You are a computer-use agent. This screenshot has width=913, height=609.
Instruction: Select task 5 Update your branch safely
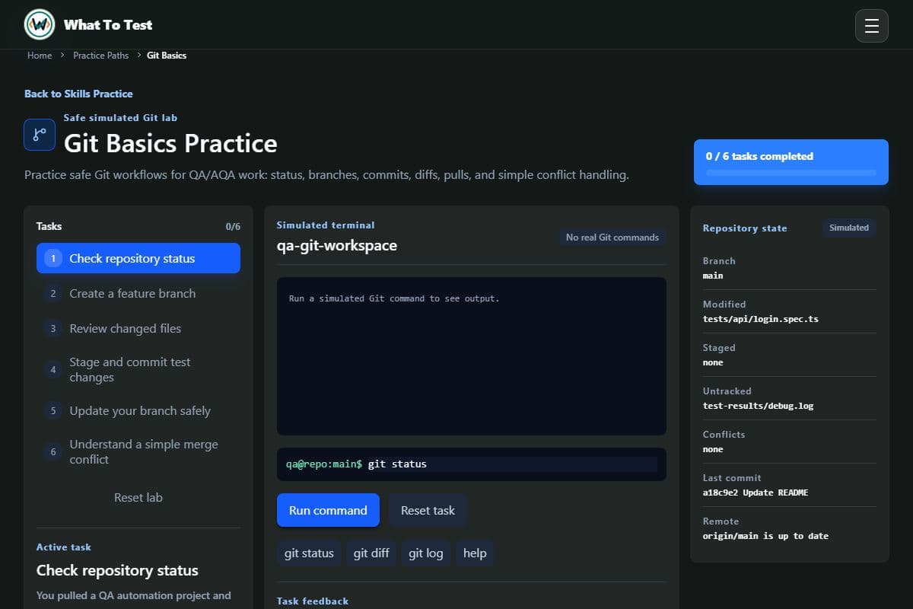click(x=138, y=410)
